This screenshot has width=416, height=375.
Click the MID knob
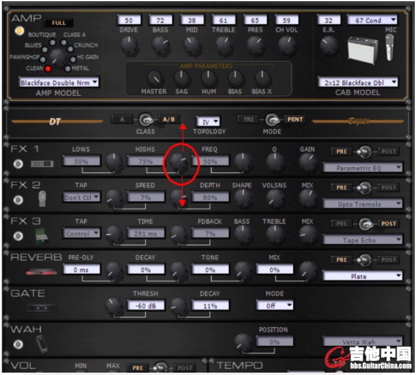point(192,46)
